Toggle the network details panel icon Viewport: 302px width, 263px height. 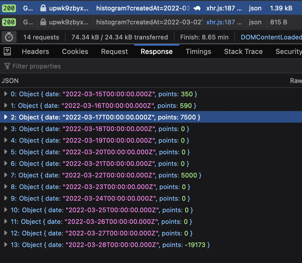(7, 51)
